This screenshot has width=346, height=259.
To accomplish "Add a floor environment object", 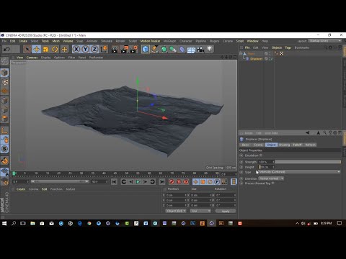I will (x=191, y=50).
